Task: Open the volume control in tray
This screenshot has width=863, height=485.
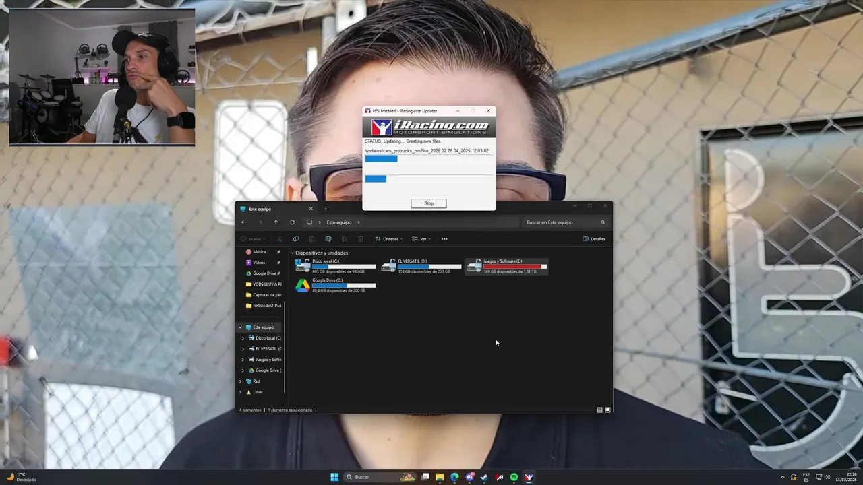Action: pyautogui.click(x=828, y=477)
